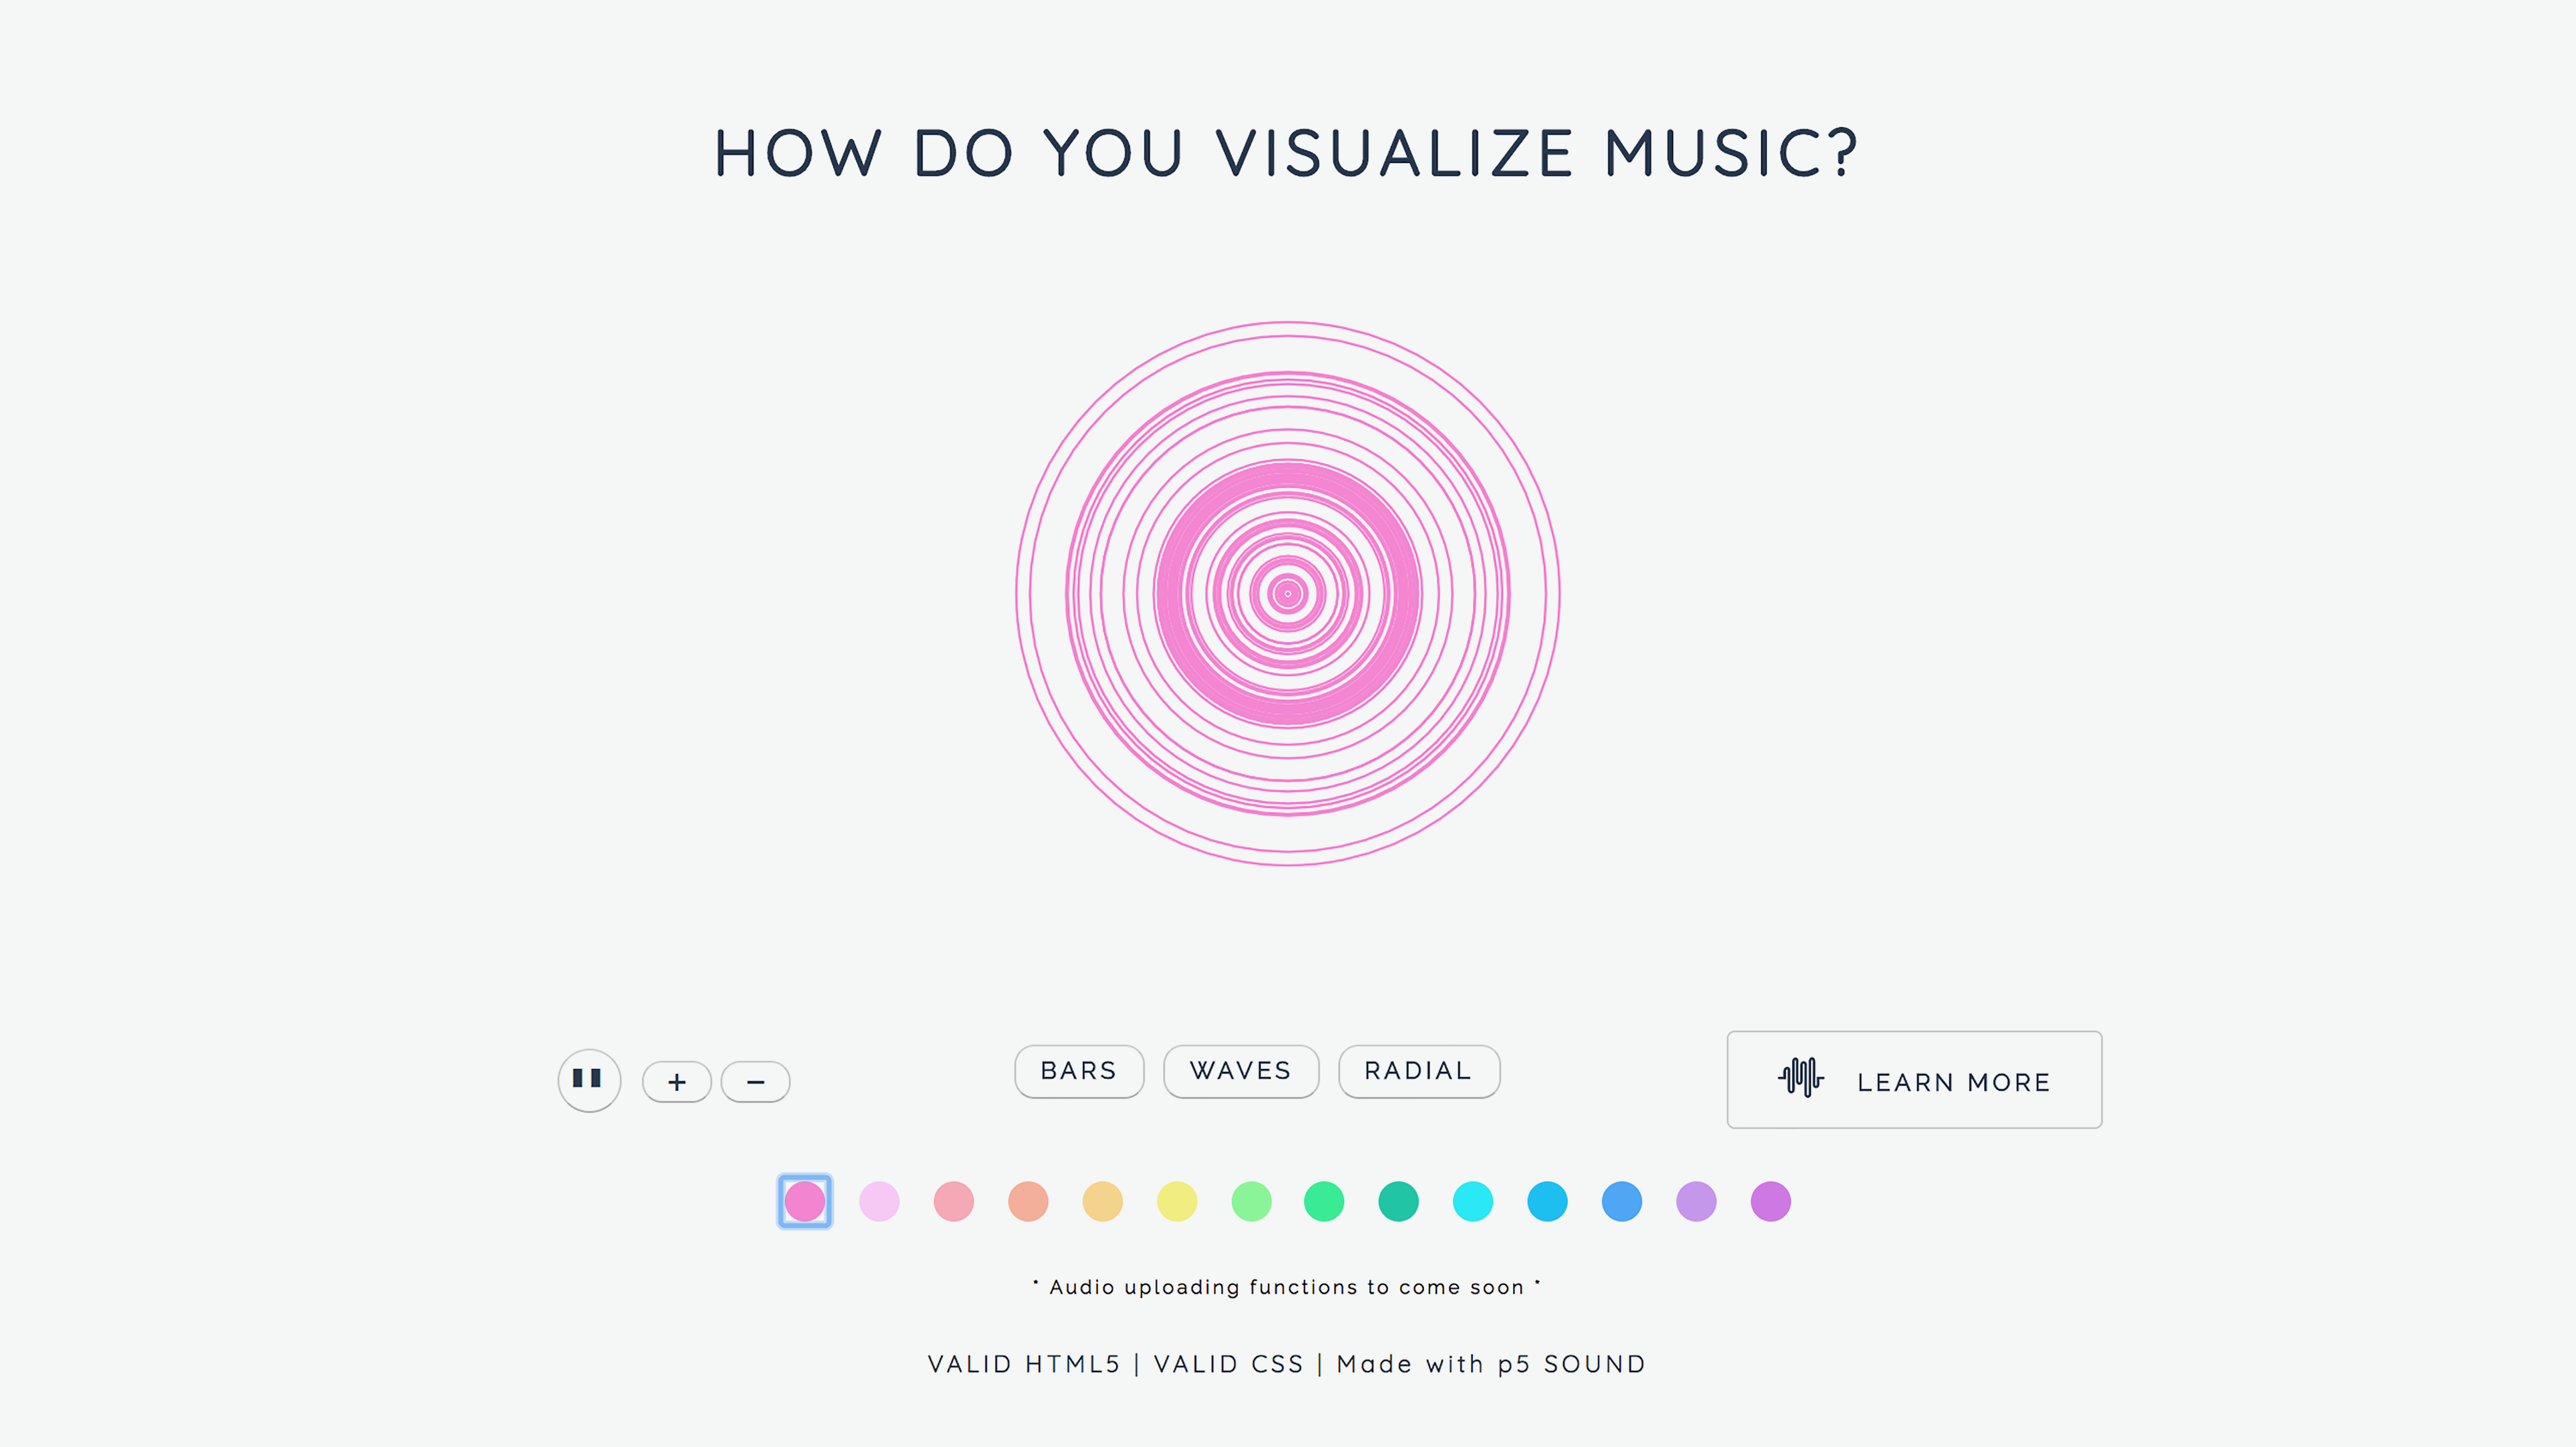This screenshot has height=1447, width=2576.
Task: Select the light tan-orange color swatch
Action: (x=1103, y=1201)
